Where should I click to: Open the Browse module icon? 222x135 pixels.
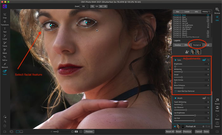point(217,11)
